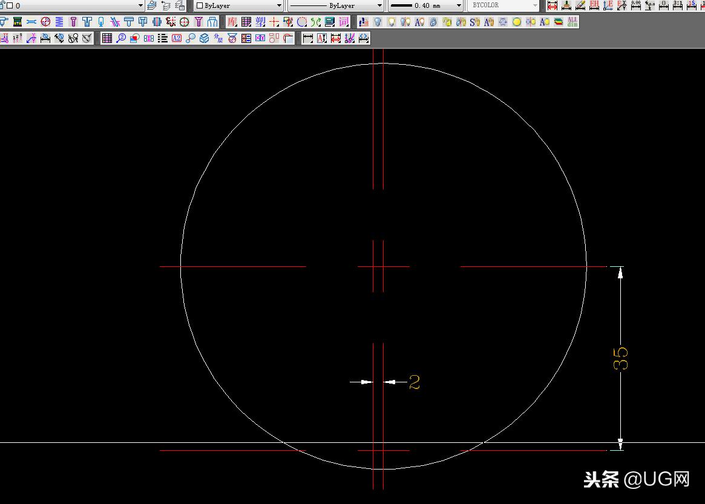The width and height of the screenshot is (705, 504).
Task: Click the blue spring coil icon
Action: (x=59, y=22)
